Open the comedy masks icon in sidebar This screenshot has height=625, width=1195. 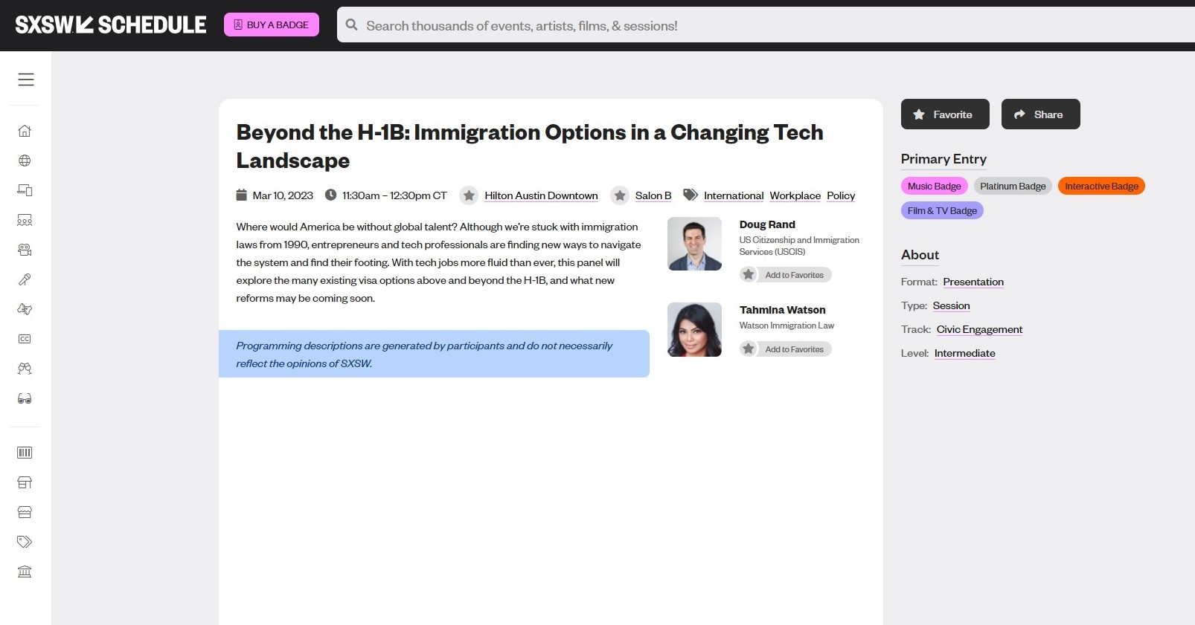25,309
